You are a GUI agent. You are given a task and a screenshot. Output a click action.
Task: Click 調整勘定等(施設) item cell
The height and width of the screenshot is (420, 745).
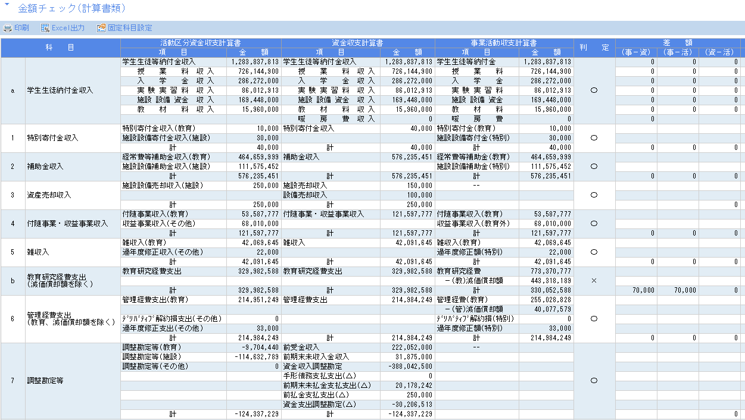[x=173, y=357]
